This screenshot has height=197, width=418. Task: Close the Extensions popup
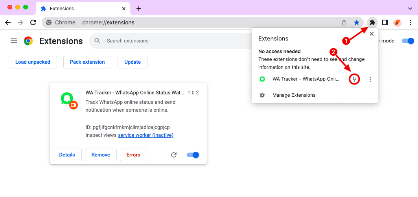(372, 34)
